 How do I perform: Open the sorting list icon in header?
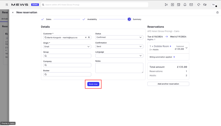[166, 5]
